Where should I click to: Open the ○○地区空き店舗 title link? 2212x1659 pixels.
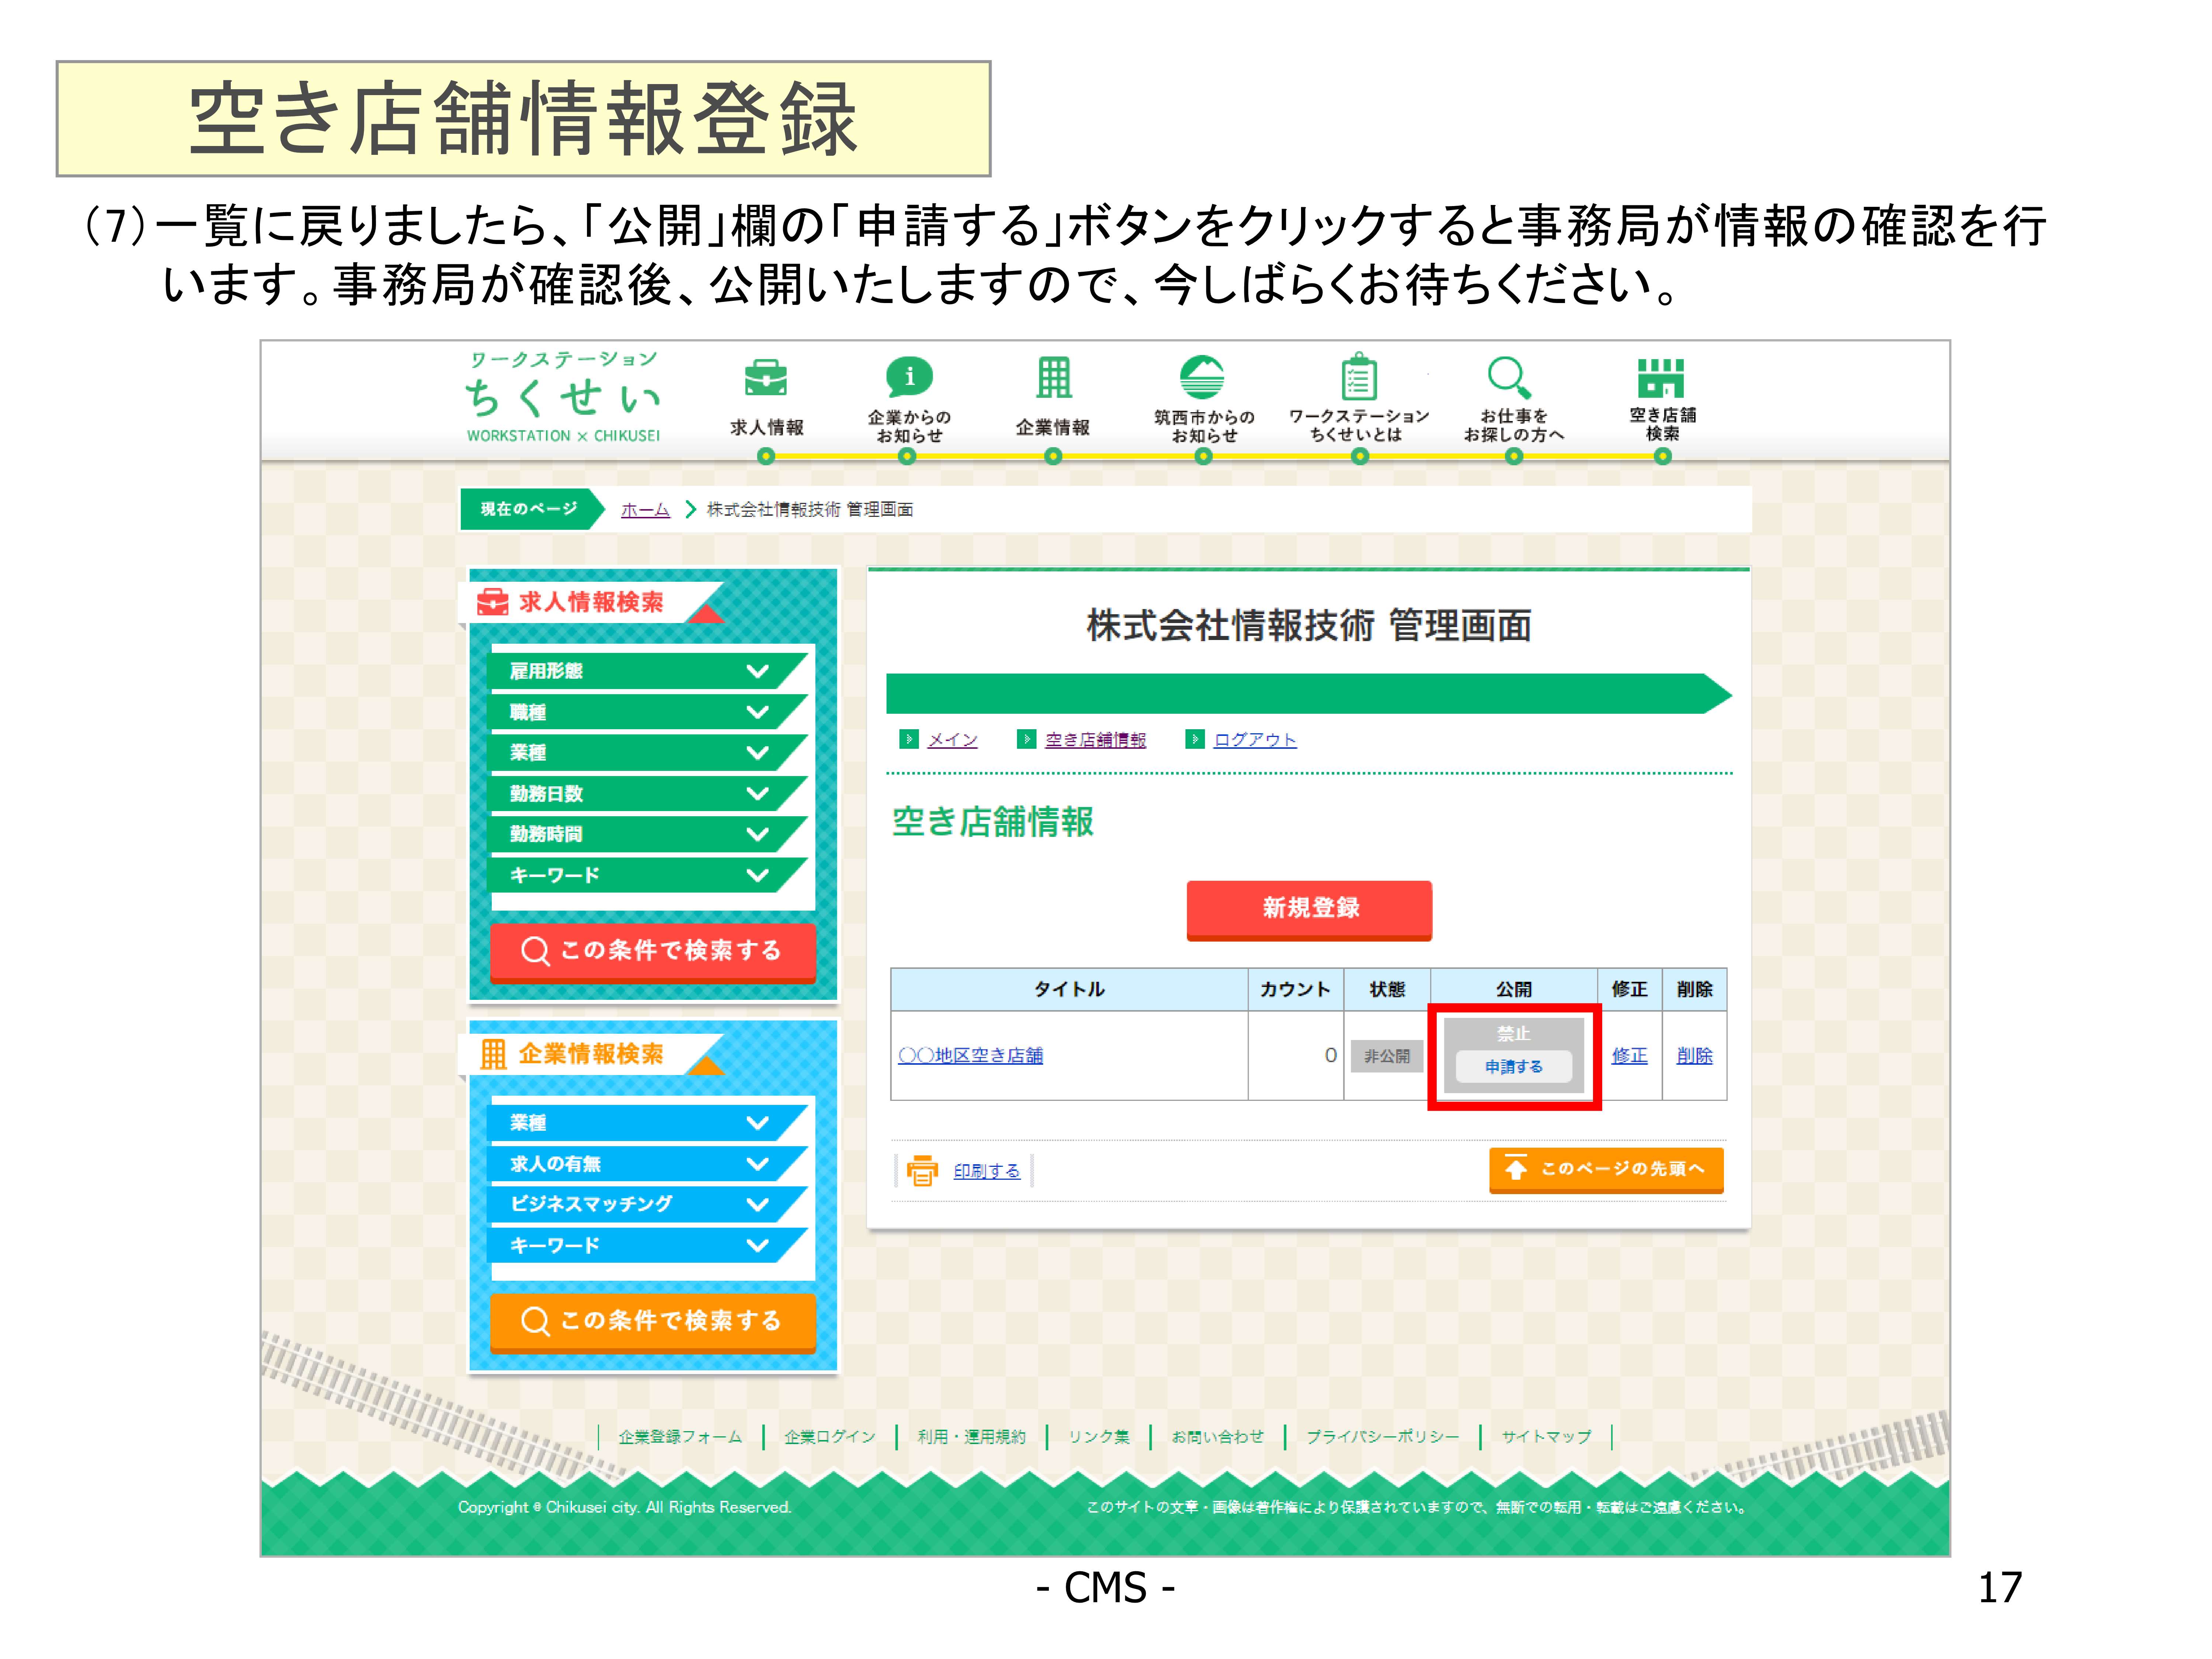[x=970, y=1055]
